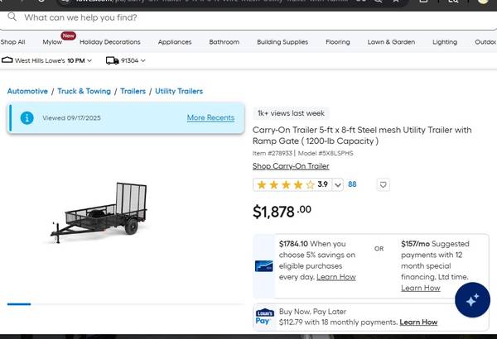This screenshot has height=339, width=497.
Task: Expand the 3.9 rating breakdown chevron
Action: pos(337,184)
